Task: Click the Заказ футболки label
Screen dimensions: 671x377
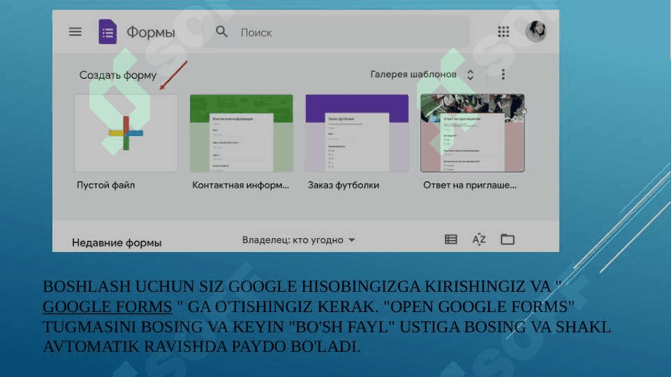Action: click(x=344, y=185)
